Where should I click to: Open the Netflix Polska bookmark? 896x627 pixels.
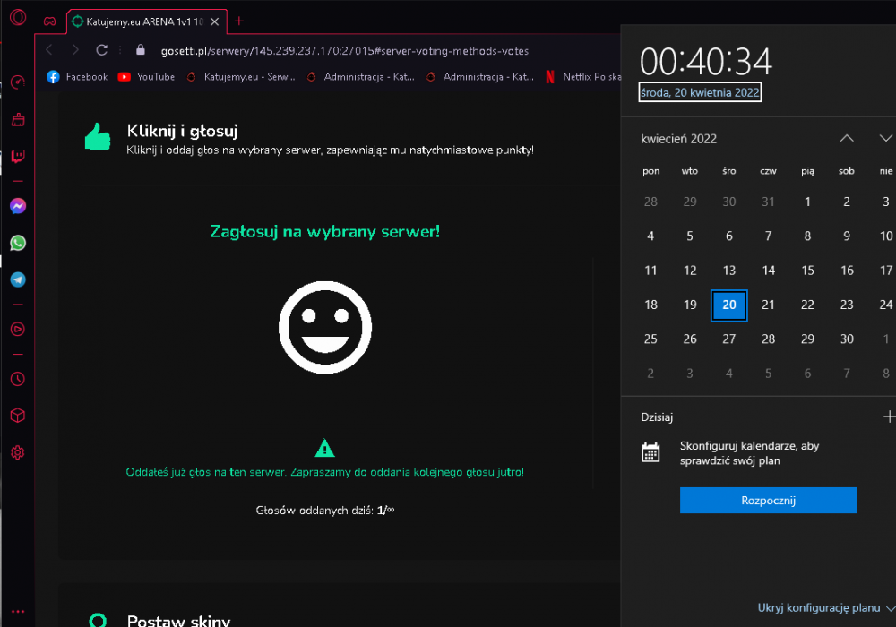click(x=583, y=76)
